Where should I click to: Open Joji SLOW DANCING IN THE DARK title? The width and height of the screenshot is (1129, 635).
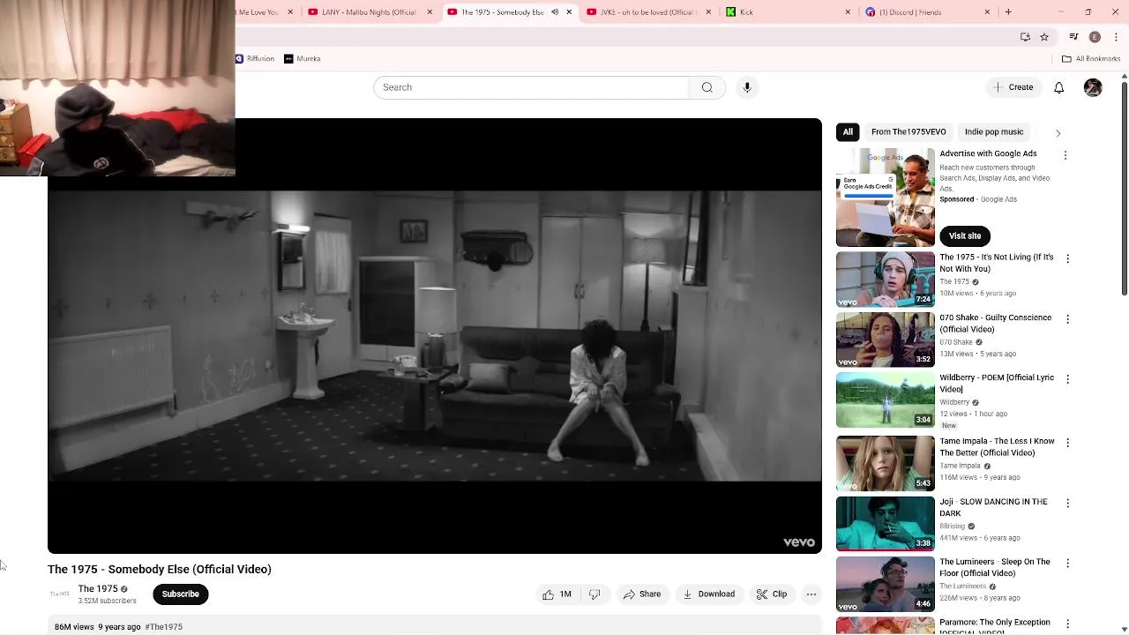(993, 507)
